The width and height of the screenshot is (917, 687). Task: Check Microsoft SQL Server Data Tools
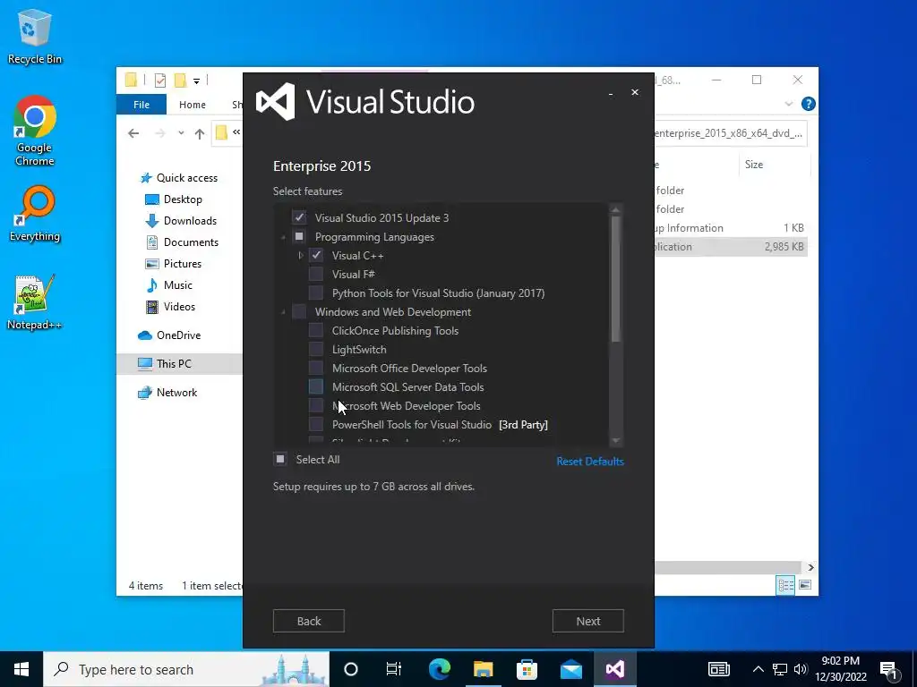(x=316, y=386)
